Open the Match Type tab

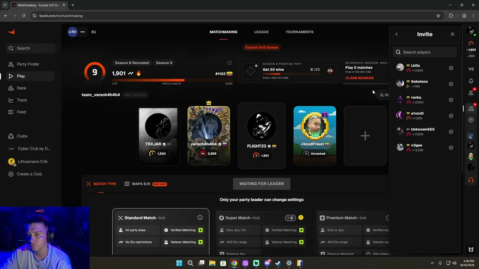tap(101, 184)
